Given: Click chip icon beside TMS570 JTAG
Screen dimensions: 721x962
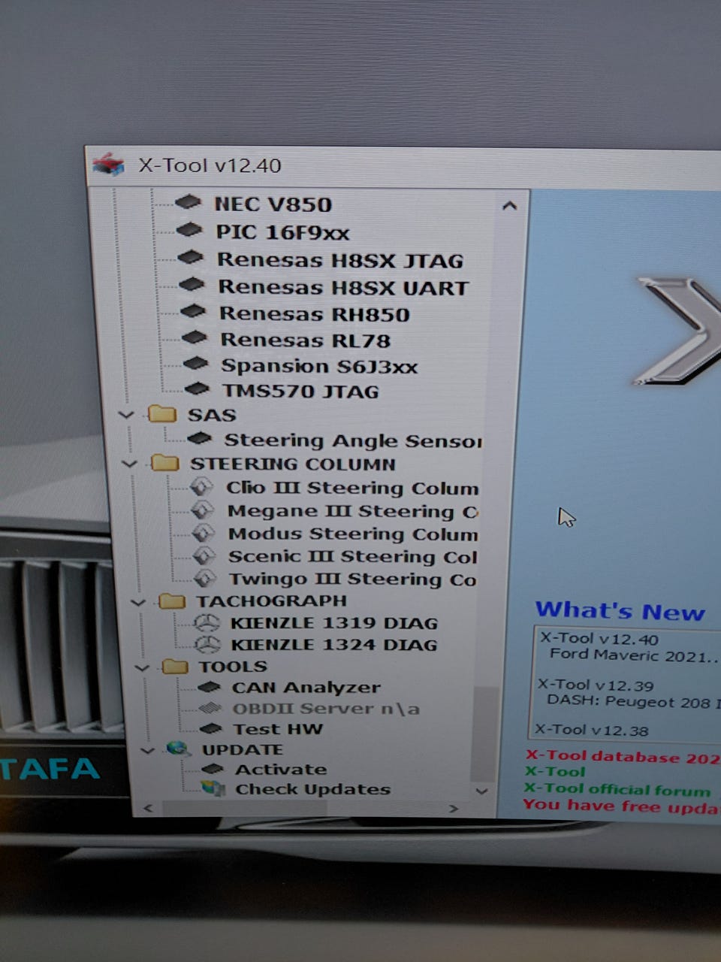Looking at the screenshot, I should 197,389.
